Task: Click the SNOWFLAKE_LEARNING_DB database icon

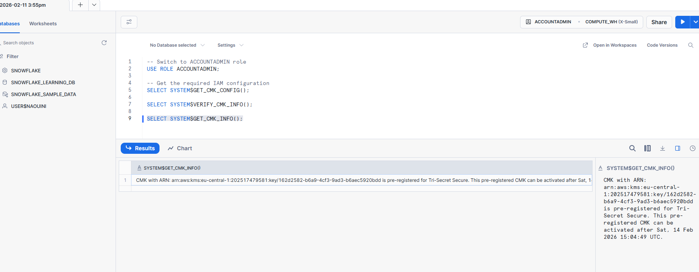Action: 5,82
